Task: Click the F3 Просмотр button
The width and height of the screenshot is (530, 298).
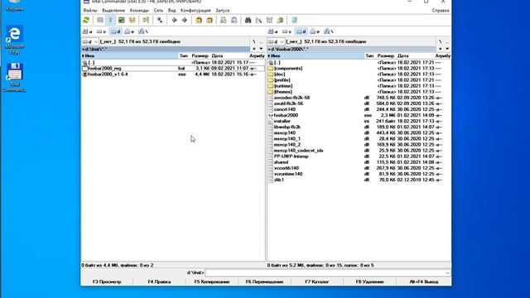Action: tap(107, 281)
